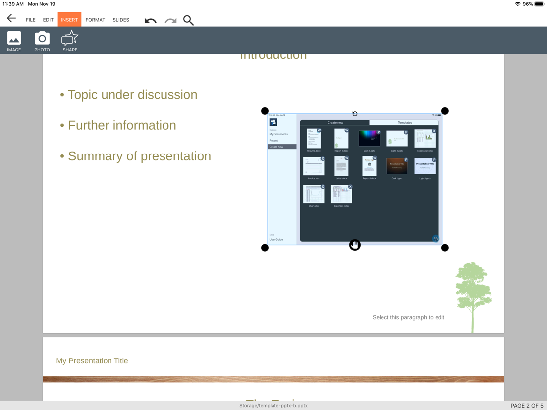The height and width of the screenshot is (410, 547).
Task: Tap the PAGE 2 OF 5 indicator
Action: tap(527, 406)
